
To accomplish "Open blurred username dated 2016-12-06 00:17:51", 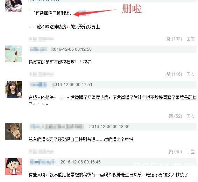I will tap(38, 84).
